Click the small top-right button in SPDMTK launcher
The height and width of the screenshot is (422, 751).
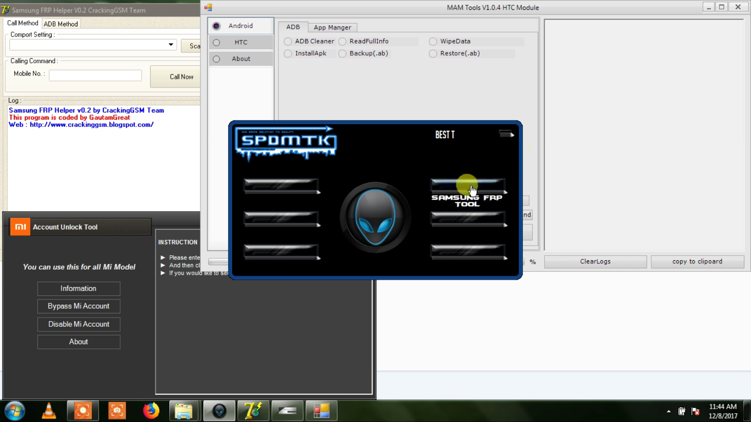coord(506,134)
